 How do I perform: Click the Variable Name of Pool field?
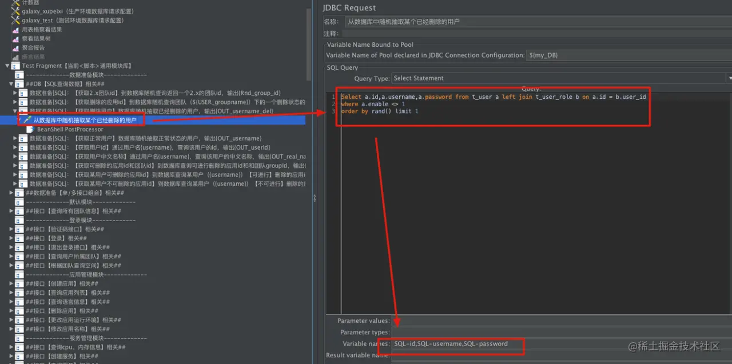click(x=629, y=55)
